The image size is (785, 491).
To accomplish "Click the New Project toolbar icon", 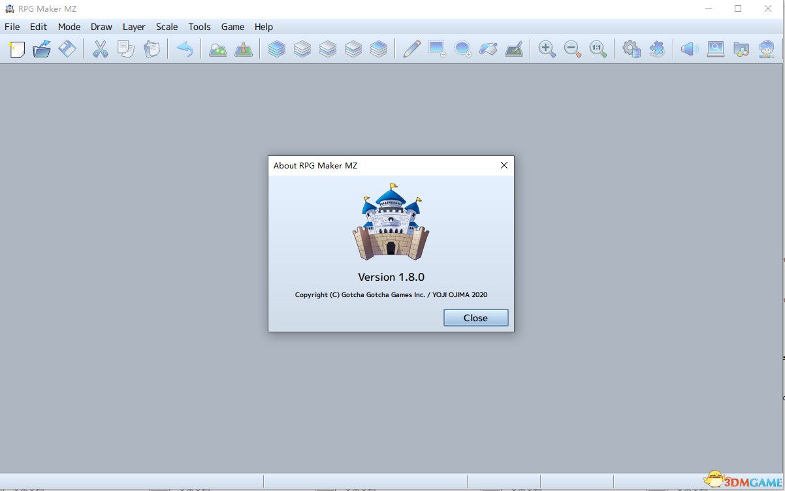I will [17, 49].
